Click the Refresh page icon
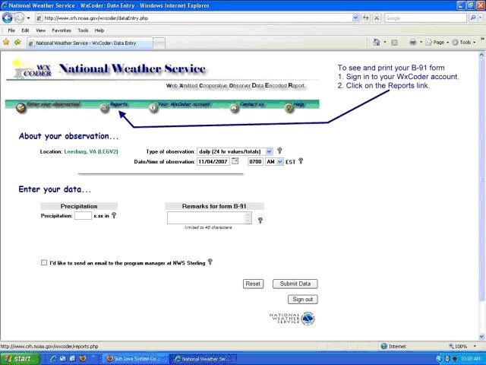The image size is (486, 365). (366, 18)
